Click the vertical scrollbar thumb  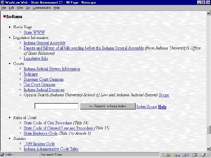coord(208,130)
